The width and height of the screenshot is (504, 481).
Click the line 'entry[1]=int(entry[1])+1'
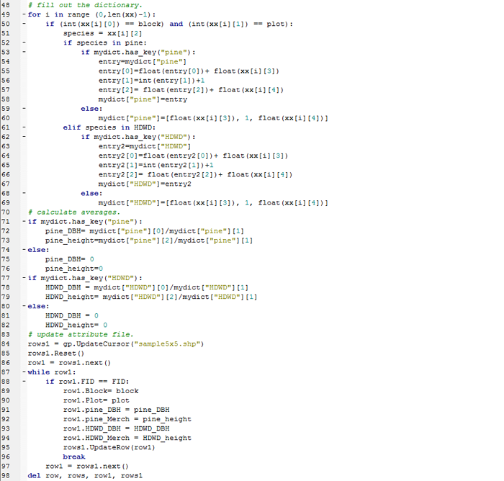(151, 81)
